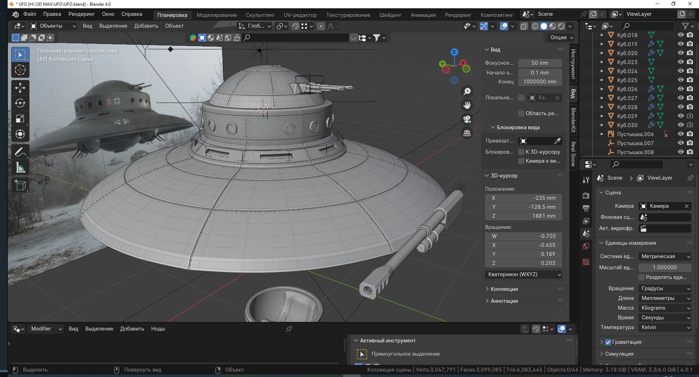Select the Rotate tool

coord(20,103)
